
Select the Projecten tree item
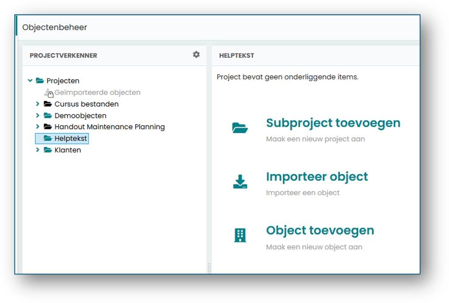coord(63,81)
